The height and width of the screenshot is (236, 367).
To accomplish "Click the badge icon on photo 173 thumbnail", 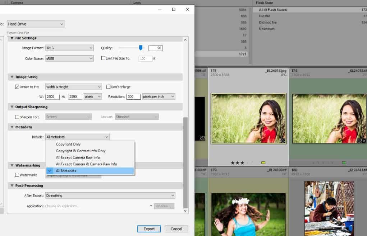I will (283, 141).
